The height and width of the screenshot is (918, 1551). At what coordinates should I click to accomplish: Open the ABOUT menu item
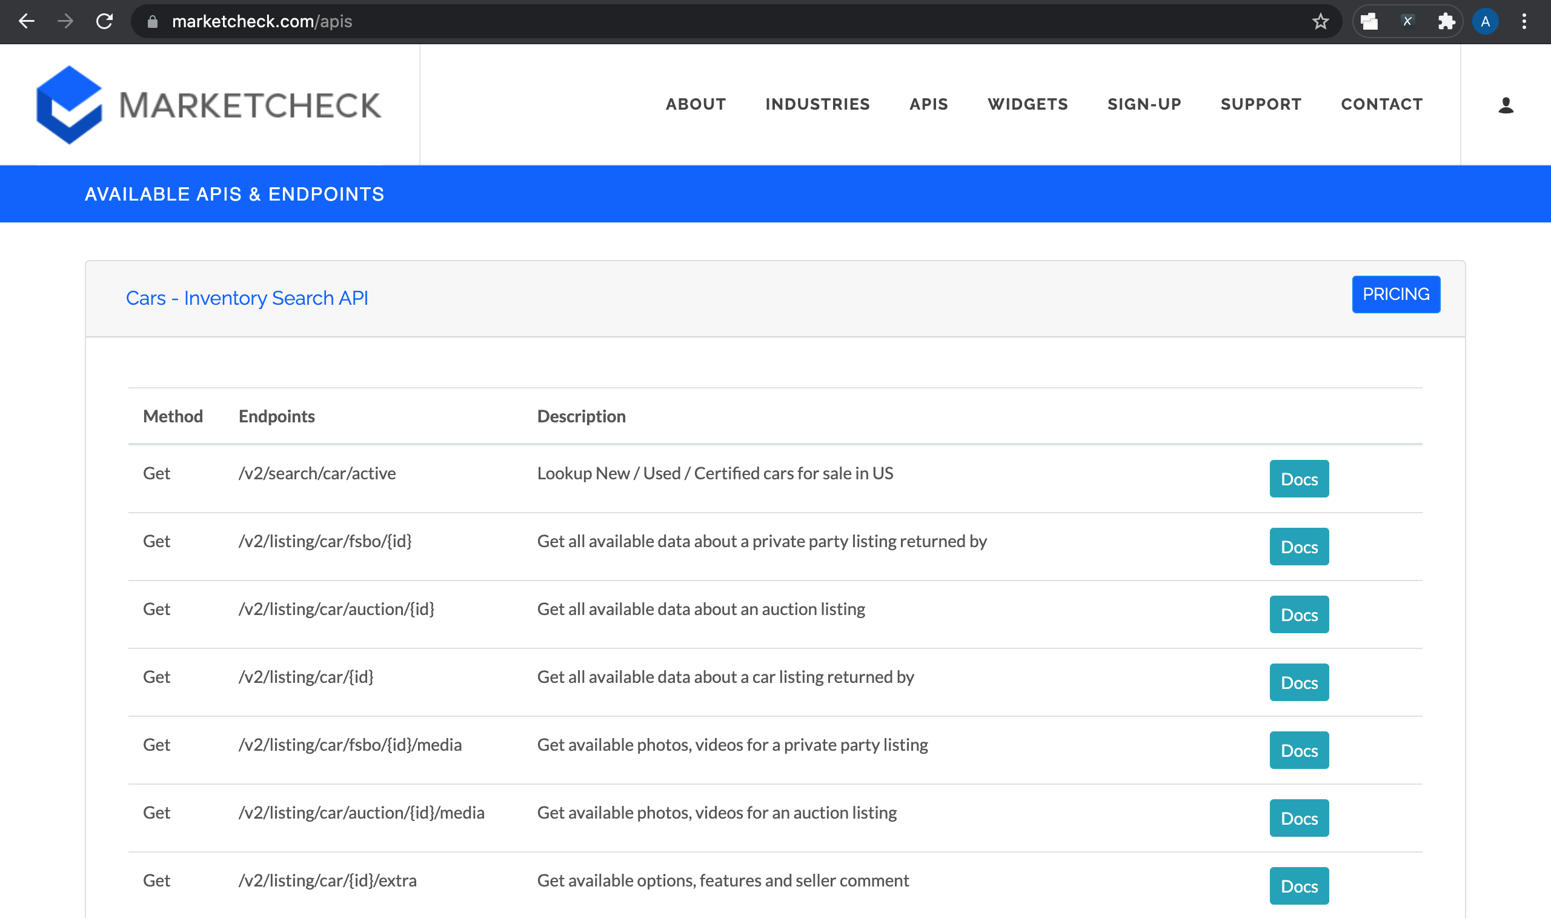pyautogui.click(x=695, y=104)
